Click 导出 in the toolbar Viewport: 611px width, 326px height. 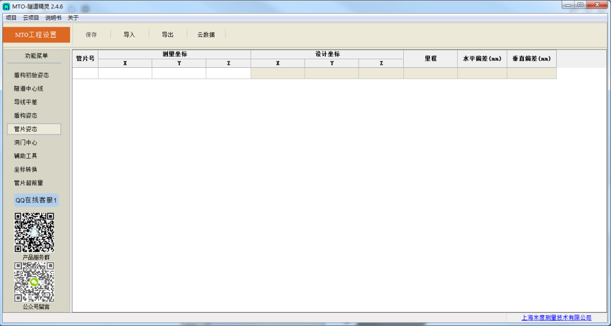[167, 34]
